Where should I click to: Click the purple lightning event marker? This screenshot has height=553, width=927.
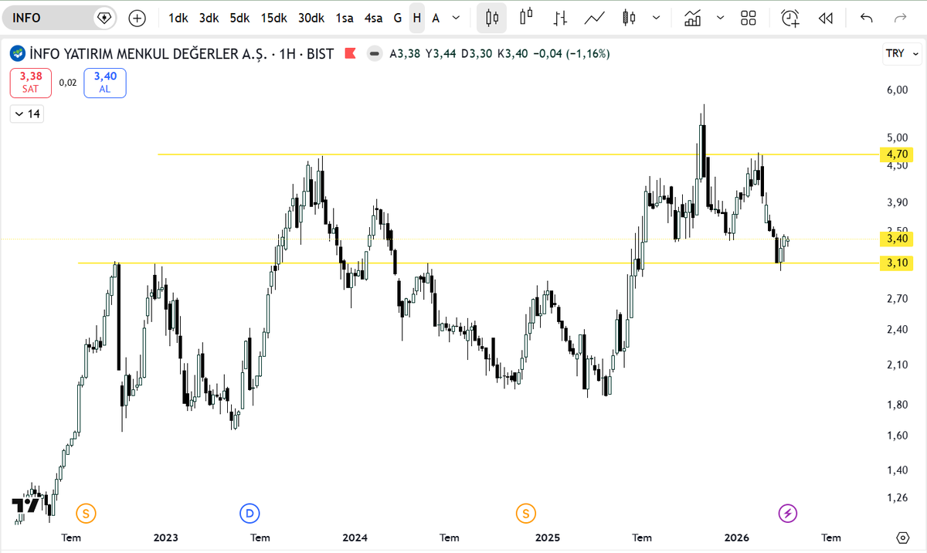coord(787,513)
